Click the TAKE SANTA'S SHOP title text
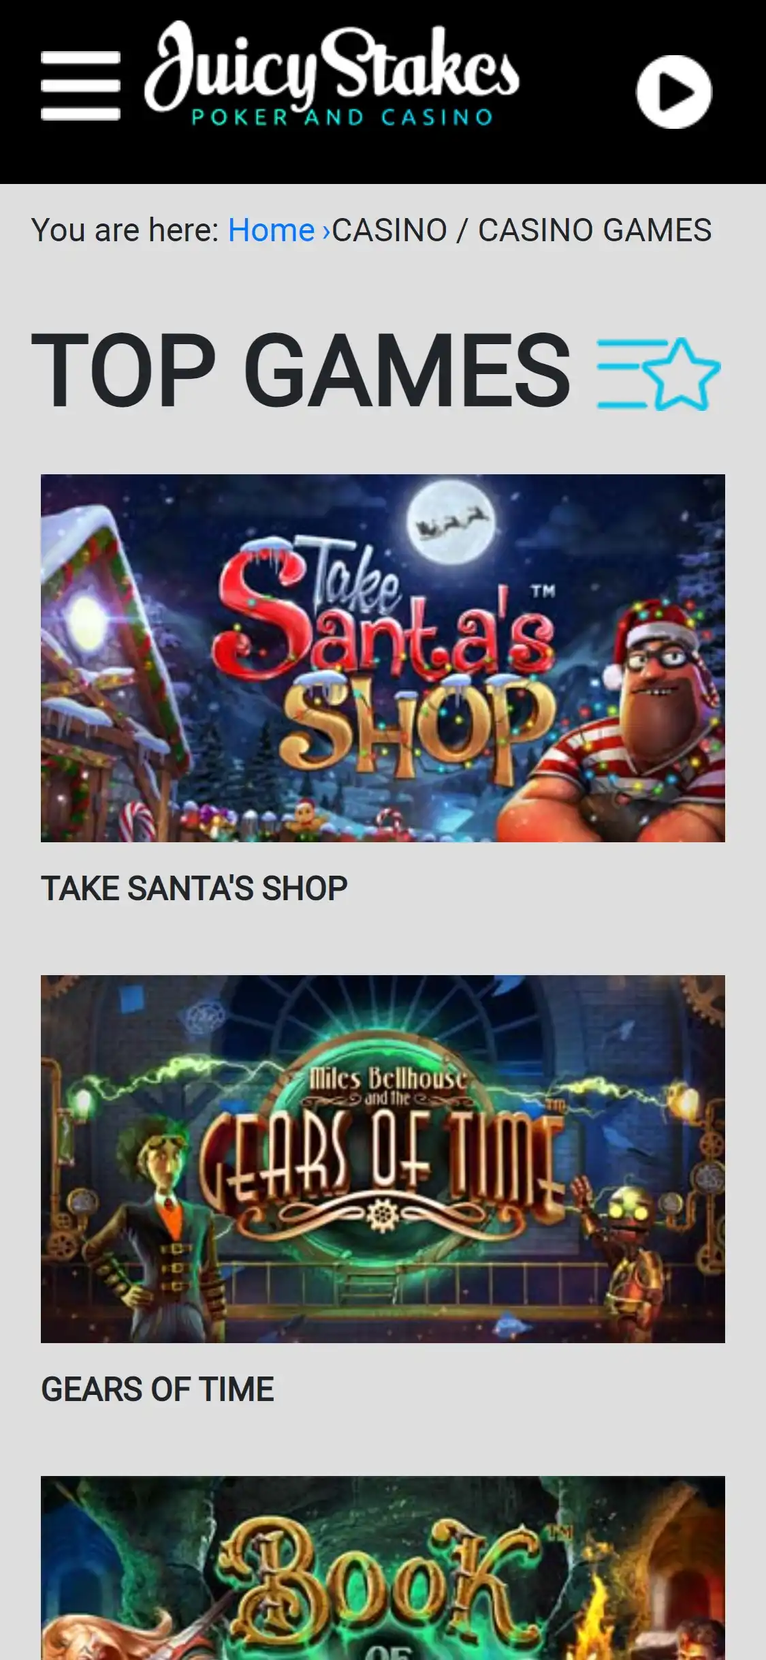Screen dimensions: 766x1660 (x=194, y=889)
